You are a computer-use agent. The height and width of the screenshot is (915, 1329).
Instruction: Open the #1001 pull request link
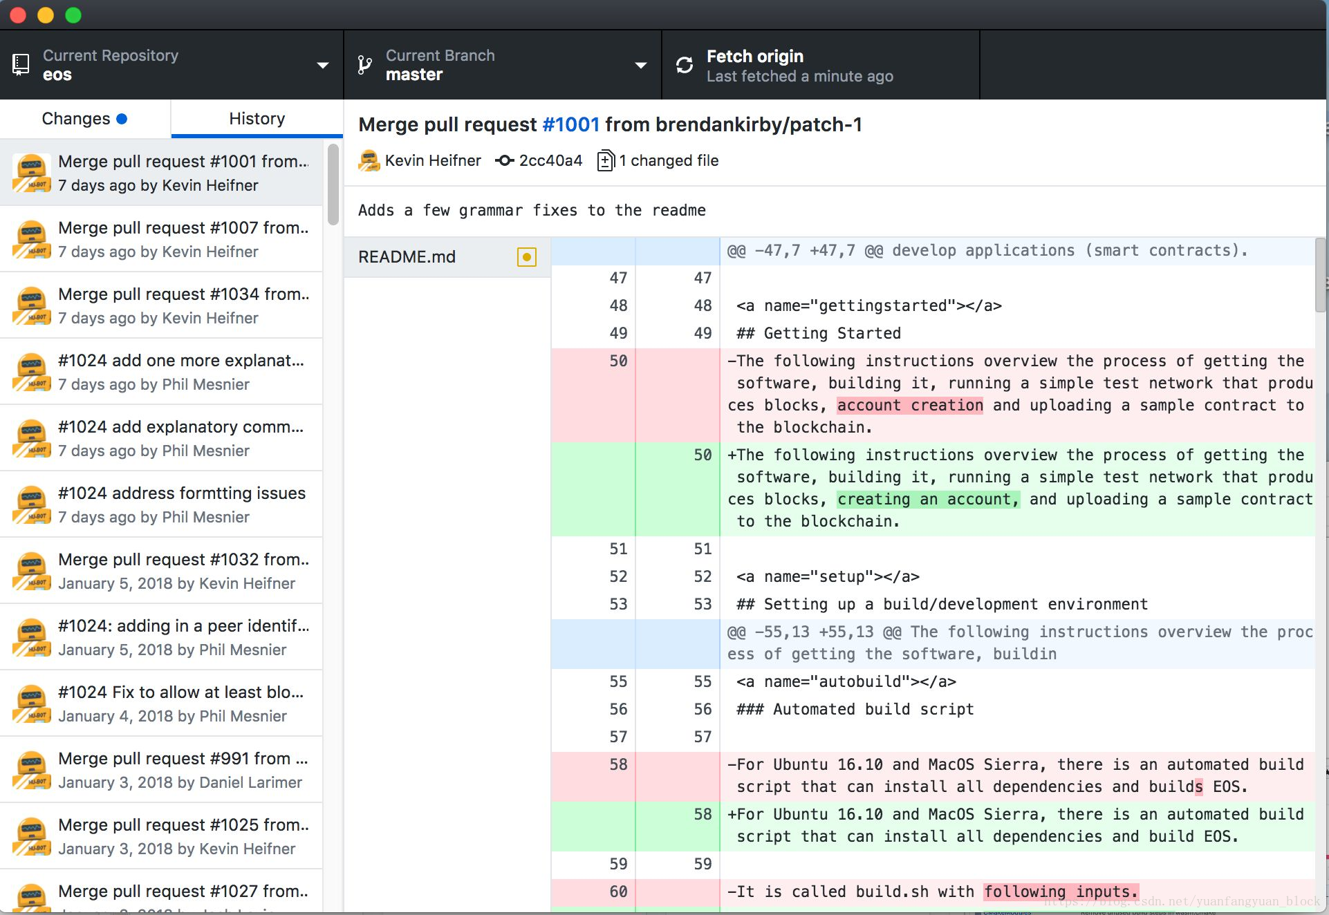pos(570,124)
